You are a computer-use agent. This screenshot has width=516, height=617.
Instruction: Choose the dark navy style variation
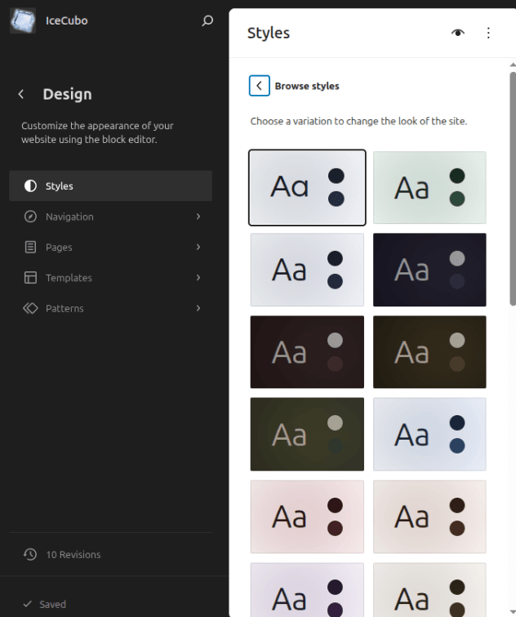(x=429, y=270)
